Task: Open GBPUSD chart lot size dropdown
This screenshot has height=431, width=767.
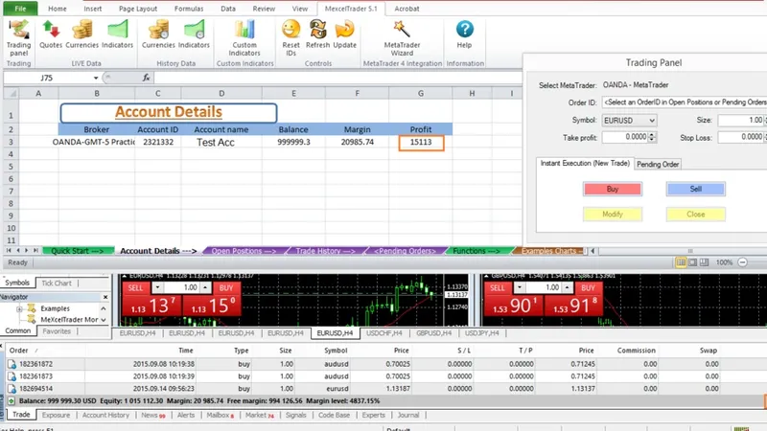Action: tap(520, 288)
